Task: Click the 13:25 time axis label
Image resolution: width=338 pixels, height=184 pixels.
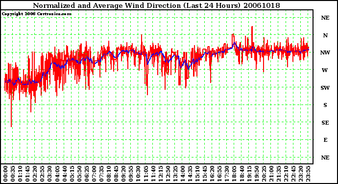Action: [175, 174]
